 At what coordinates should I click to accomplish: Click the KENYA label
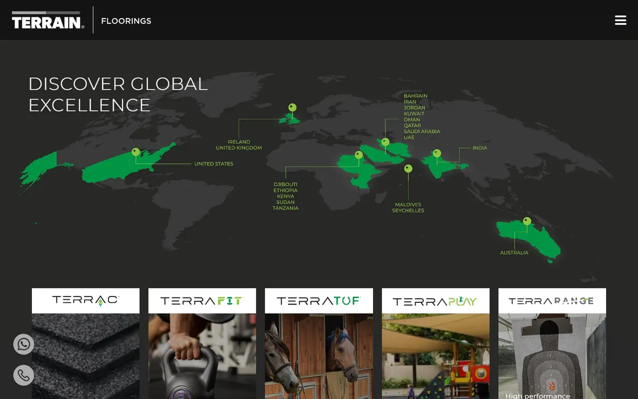pyautogui.click(x=286, y=196)
